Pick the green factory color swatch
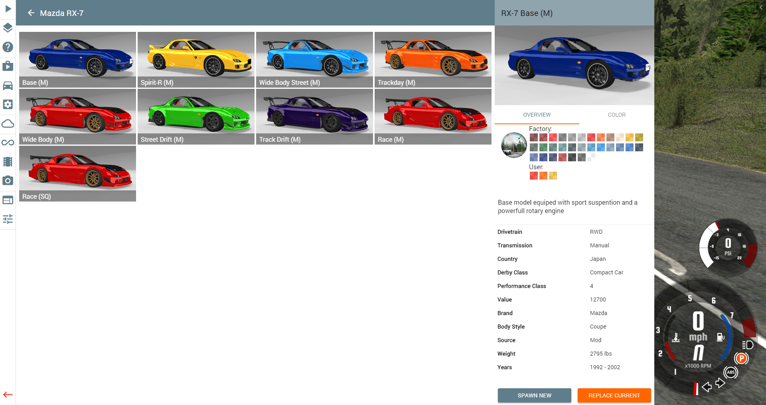This screenshot has height=405, width=766. pyautogui.click(x=543, y=147)
